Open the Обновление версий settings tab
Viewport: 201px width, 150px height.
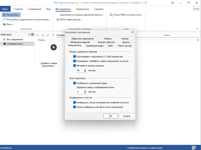pos(80,42)
